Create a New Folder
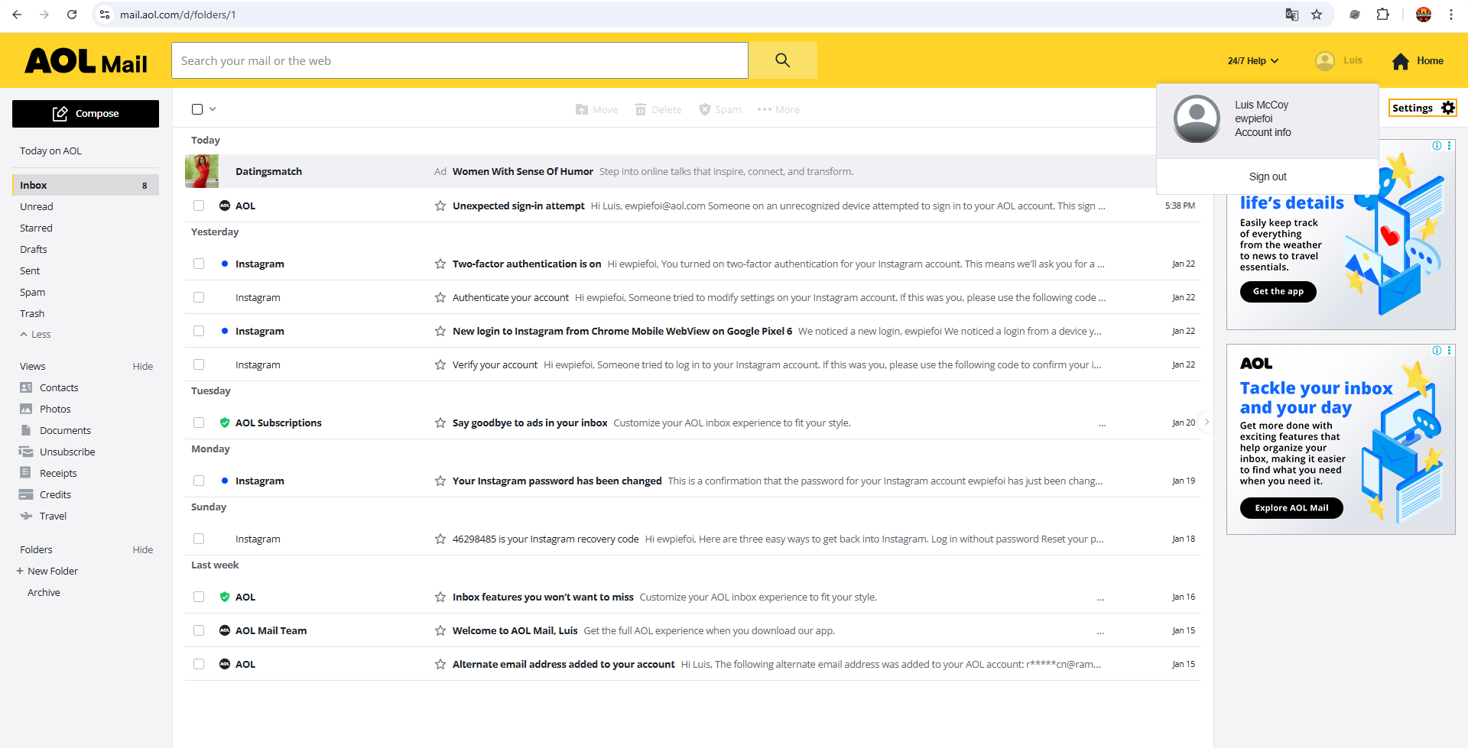This screenshot has width=1468, height=748. coord(47,572)
